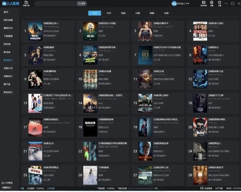
Task: Click the download progress bar
Action: pos(138,188)
